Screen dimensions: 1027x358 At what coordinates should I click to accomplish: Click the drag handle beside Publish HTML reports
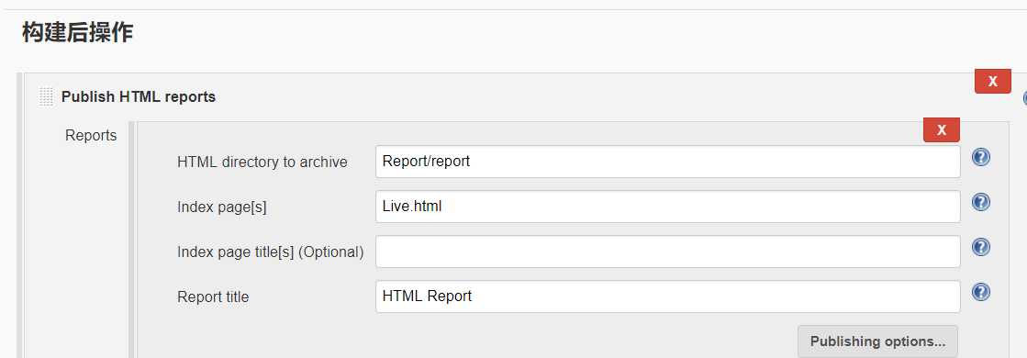(x=46, y=96)
